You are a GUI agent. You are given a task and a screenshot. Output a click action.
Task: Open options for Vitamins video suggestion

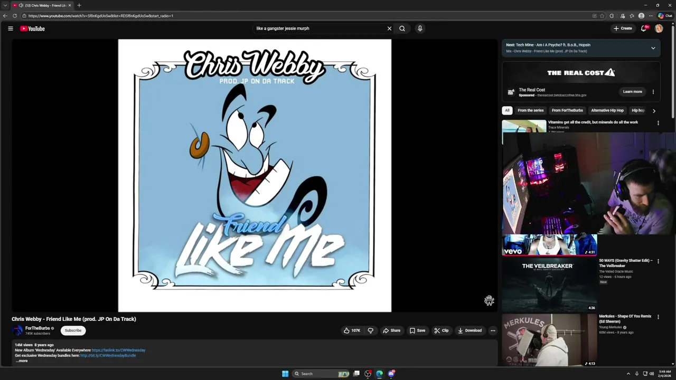tap(658, 123)
